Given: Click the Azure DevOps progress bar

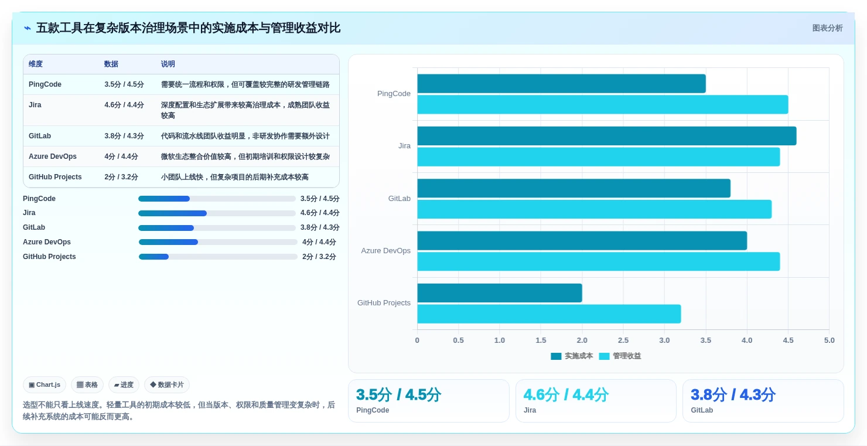Looking at the screenshot, I should 218,242.
